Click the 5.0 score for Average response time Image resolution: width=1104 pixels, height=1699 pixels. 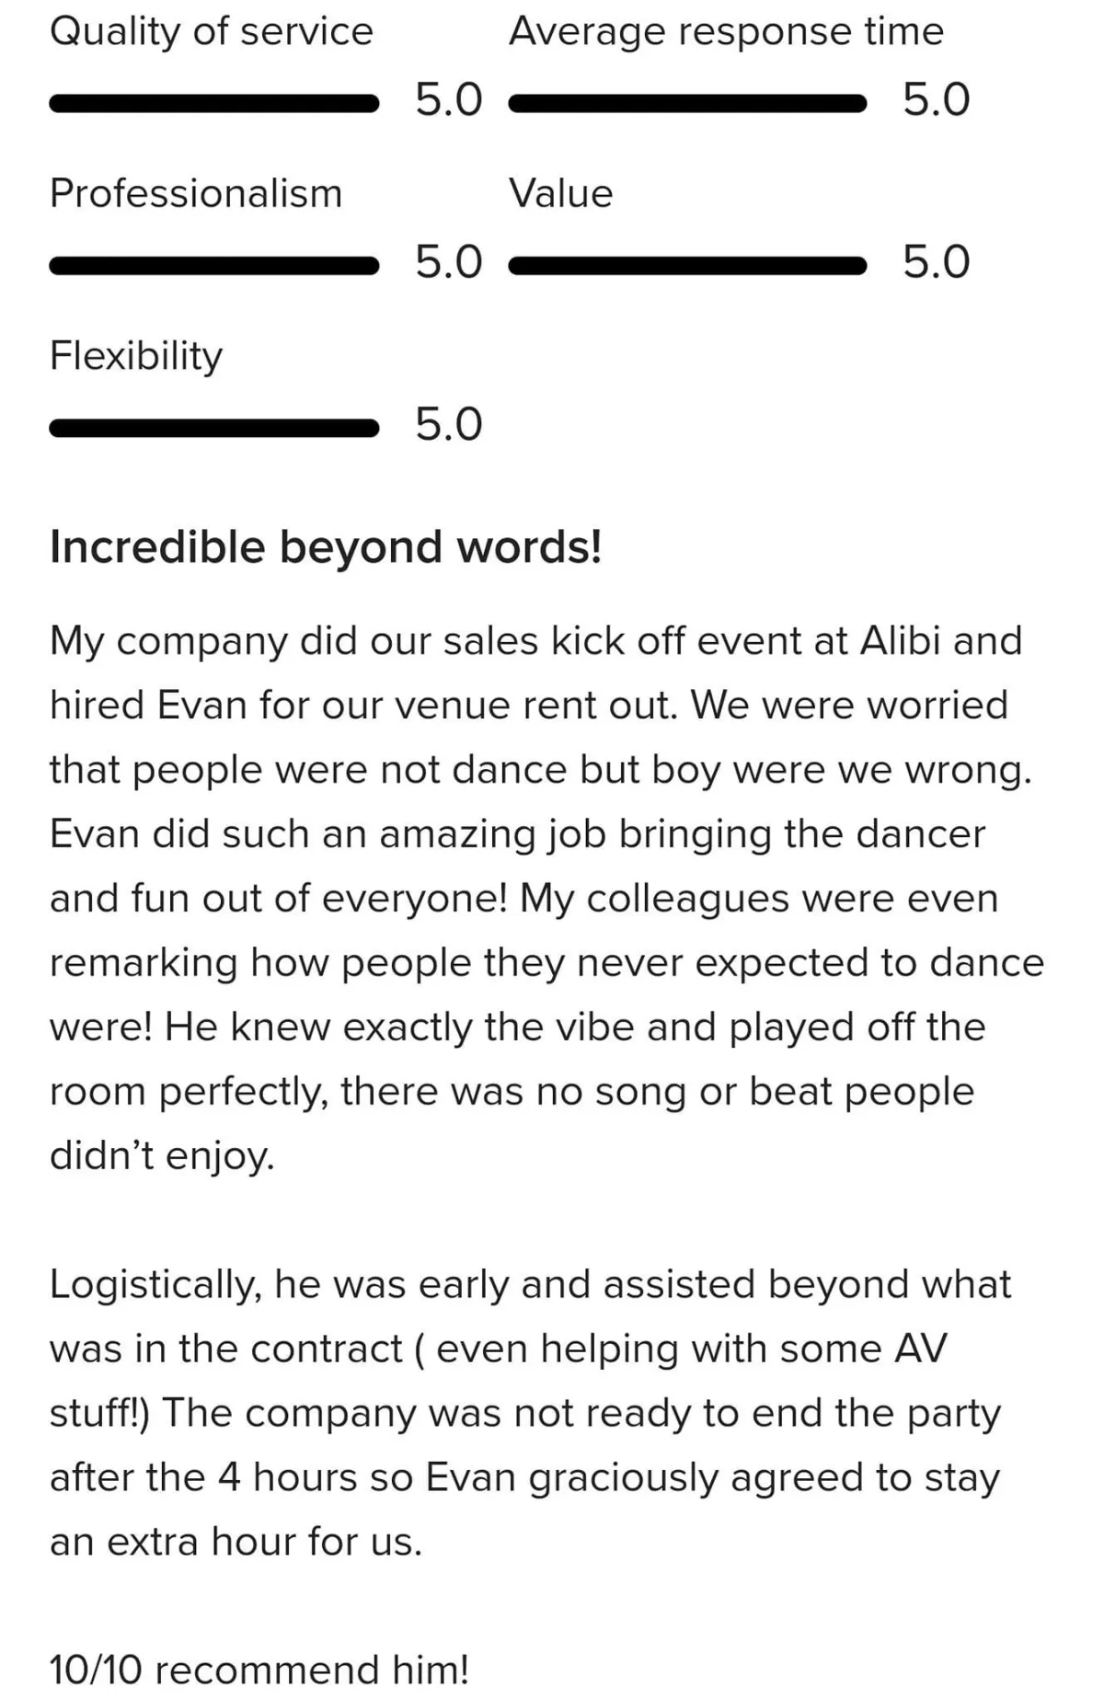click(x=936, y=100)
